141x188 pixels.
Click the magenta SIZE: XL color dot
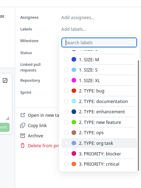pyautogui.click(x=74, y=80)
